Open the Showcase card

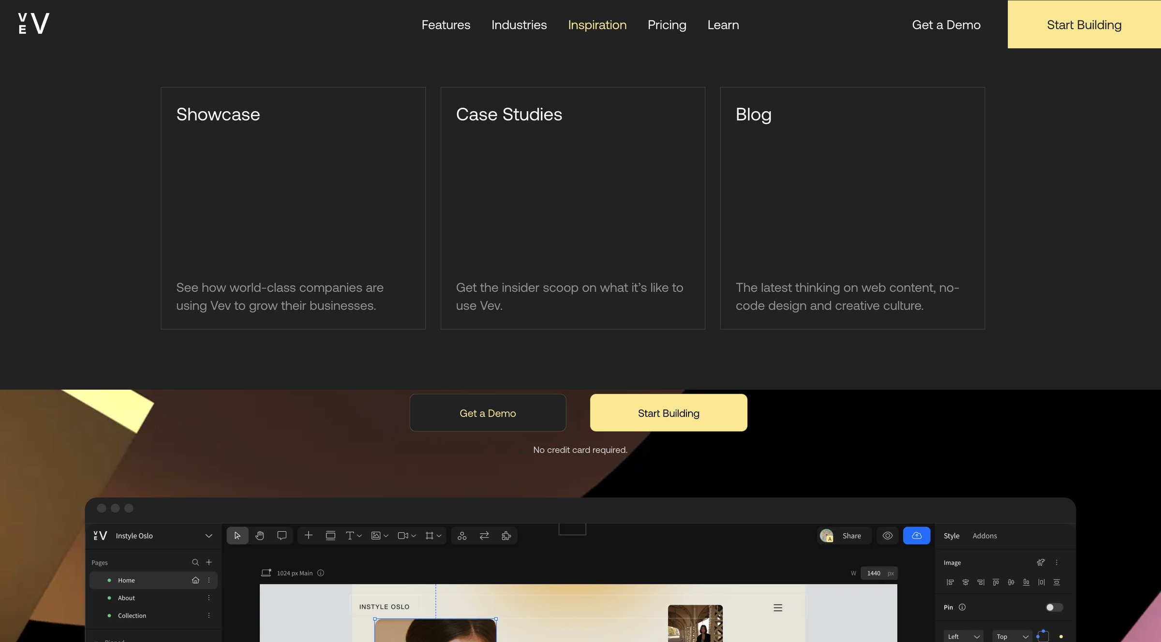(293, 208)
